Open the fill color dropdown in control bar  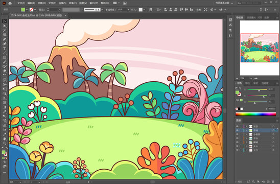click(27, 10)
